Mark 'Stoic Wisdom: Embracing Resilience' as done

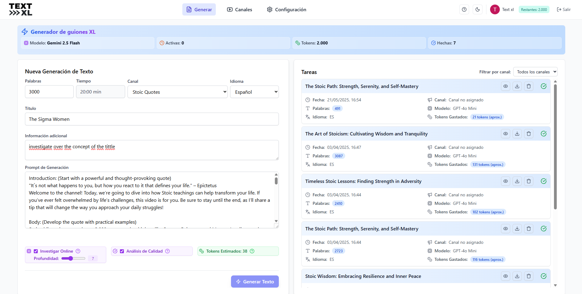544,276
